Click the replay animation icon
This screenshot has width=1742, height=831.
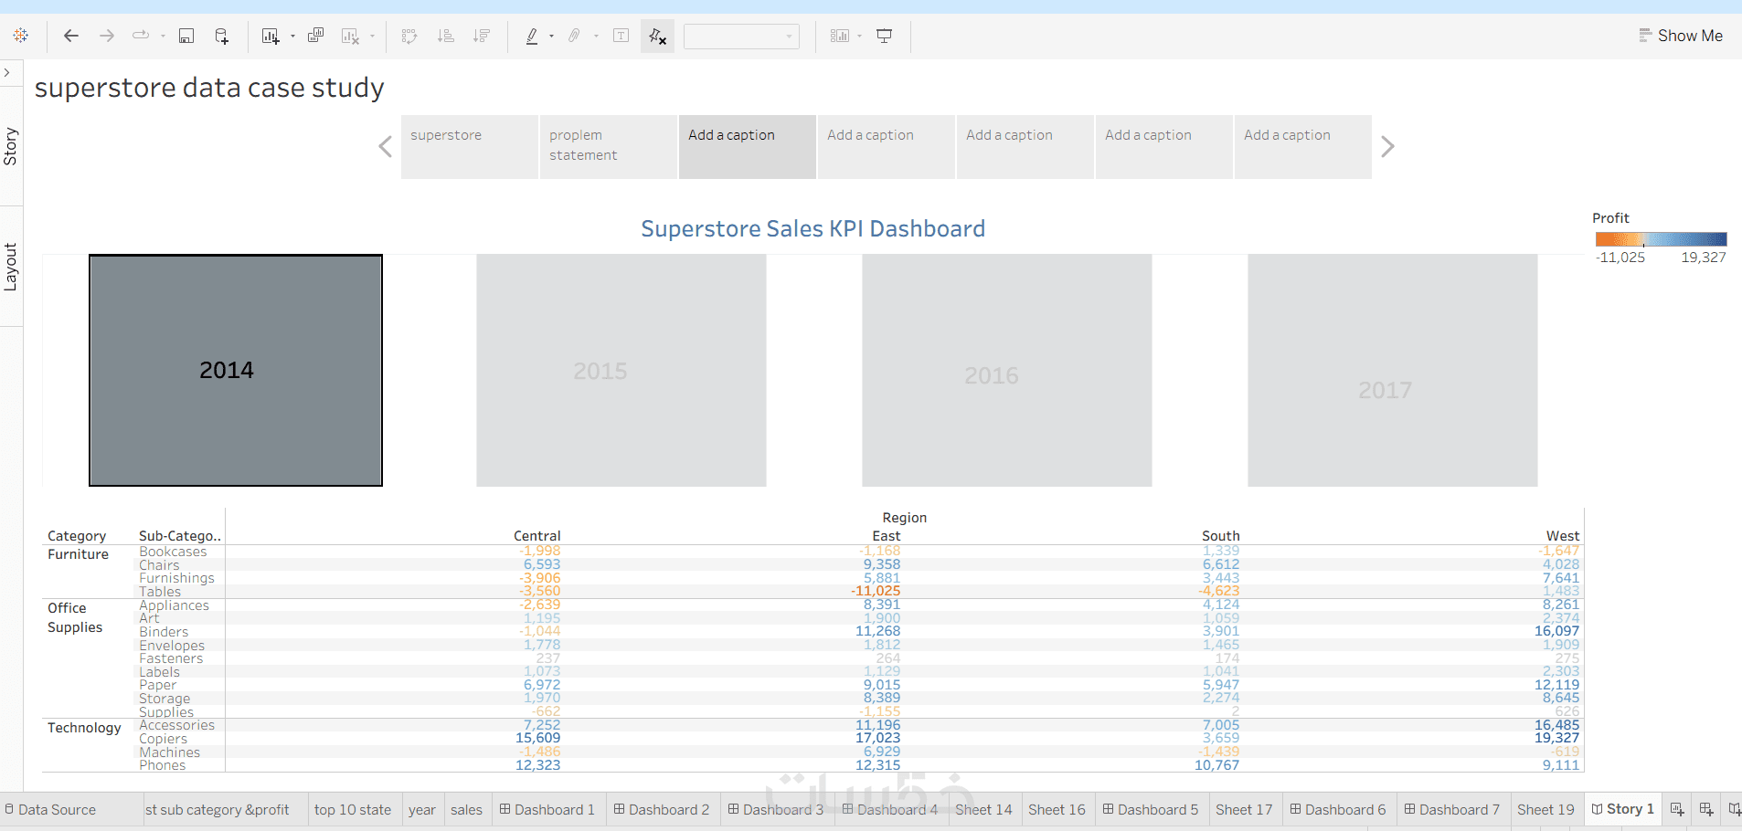pyautogui.click(x=141, y=36)
